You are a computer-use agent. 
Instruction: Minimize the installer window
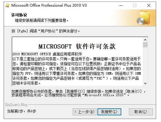(x=121, y=5)
